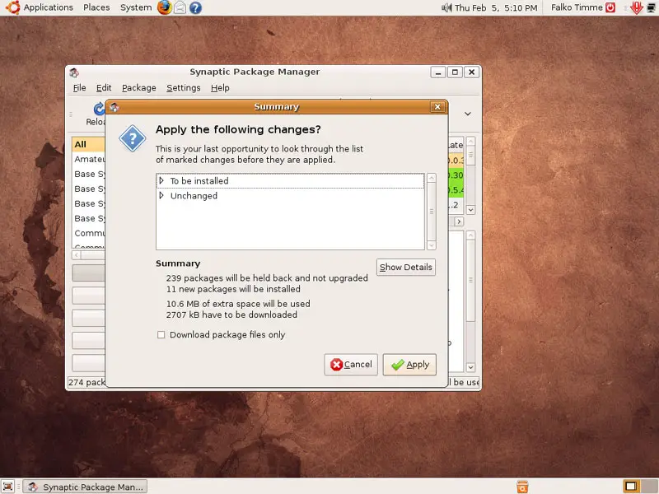659x494 pixels.
Task: Click the Synaptic Package Man... taskbar button
Action: (x=86, y=487)
